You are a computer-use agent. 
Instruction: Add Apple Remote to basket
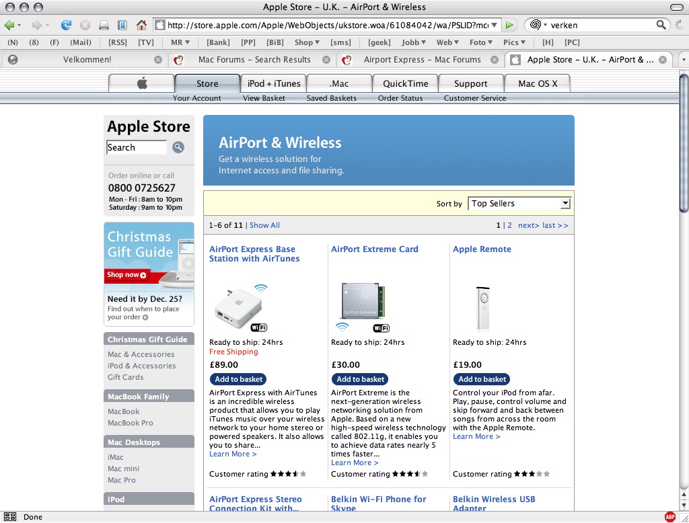[x=482, y=379]
